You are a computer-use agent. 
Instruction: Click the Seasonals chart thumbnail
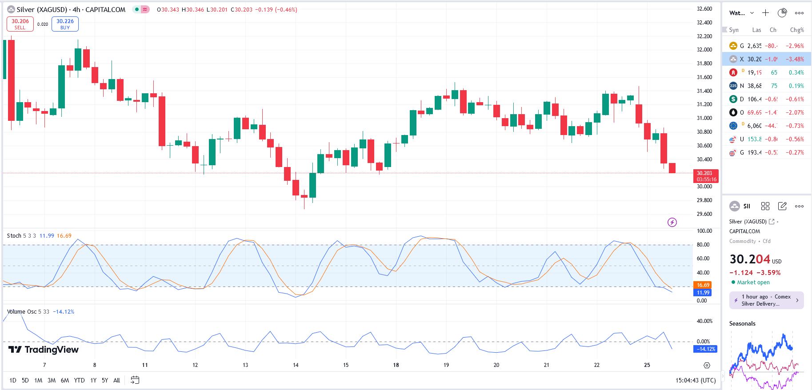pyautogui.click(x=764, y=360)
